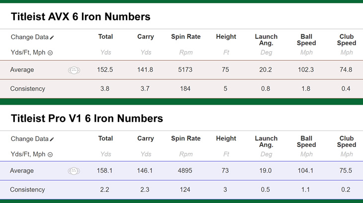363x203 pixels.
Task: Click Deg unit under Pro V1 Launch Ang.
Action: point(266,154)
